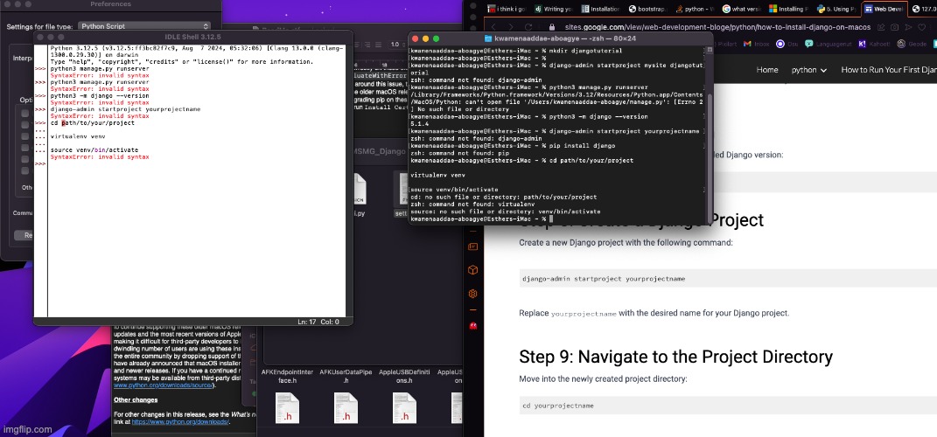The image size is (937, 437).
Task: Switch to the 'Writing yo' Django tab
Action: [553, 9]
